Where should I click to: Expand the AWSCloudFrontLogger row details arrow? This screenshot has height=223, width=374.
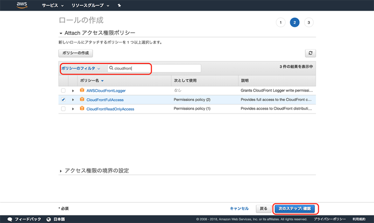pyautogui.click(x=73, y=90)
